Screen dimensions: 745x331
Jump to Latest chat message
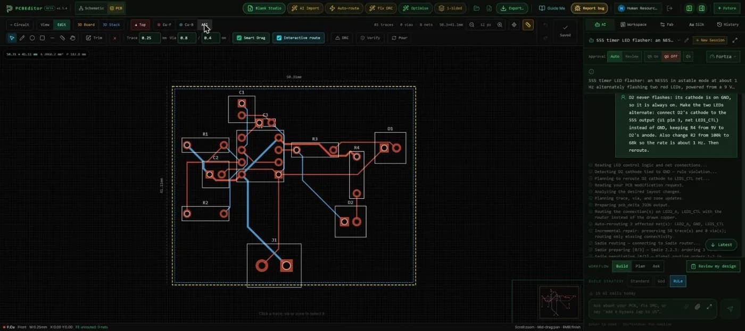pyautogui.click(x=721, y=244)
